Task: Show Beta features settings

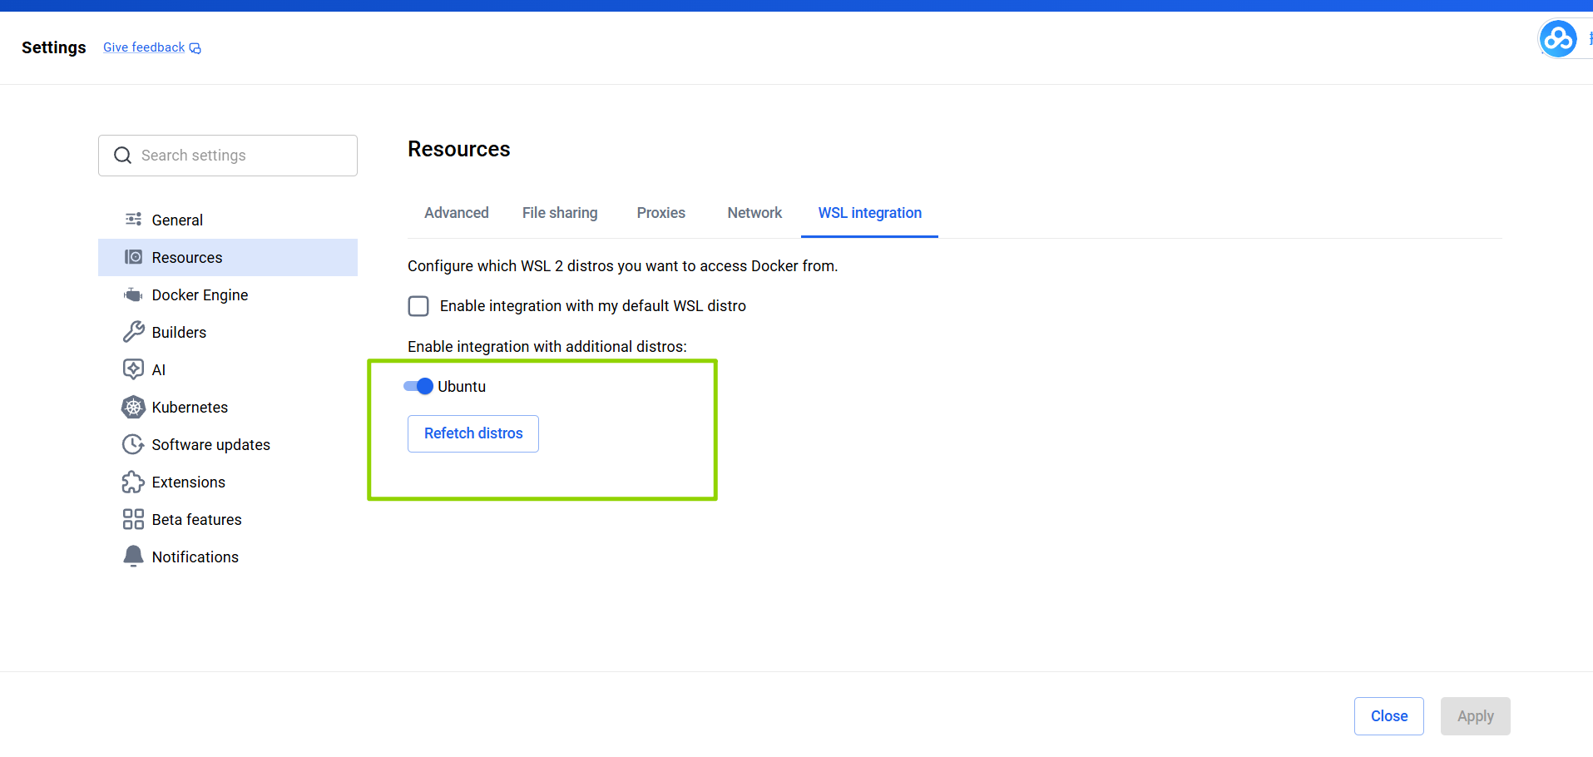Action: [x=228, y=519]
